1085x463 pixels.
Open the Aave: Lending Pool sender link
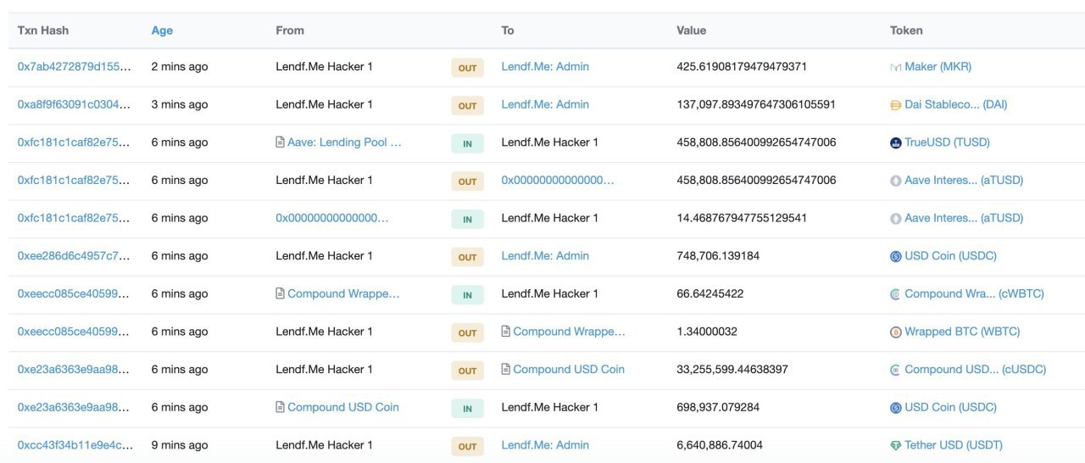point(345,142)
